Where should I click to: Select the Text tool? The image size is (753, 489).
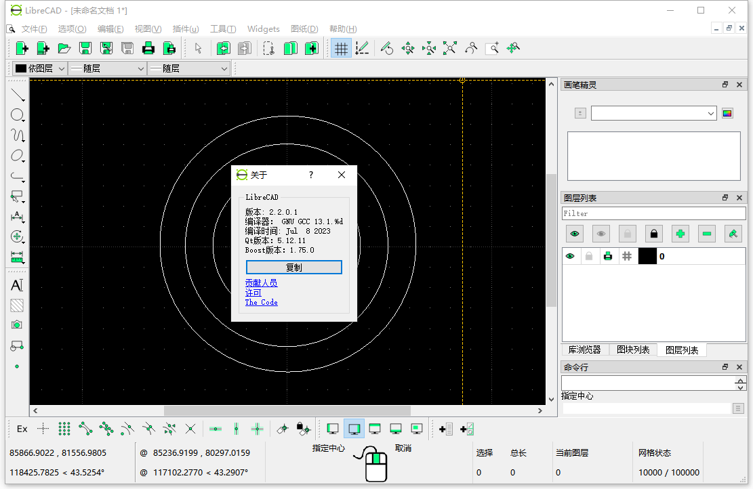click(18, 286)
